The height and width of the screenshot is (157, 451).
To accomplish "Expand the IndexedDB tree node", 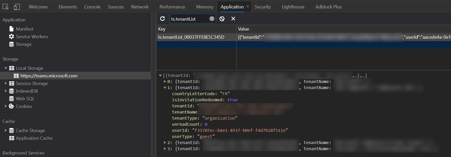I will tap(6, 91).
